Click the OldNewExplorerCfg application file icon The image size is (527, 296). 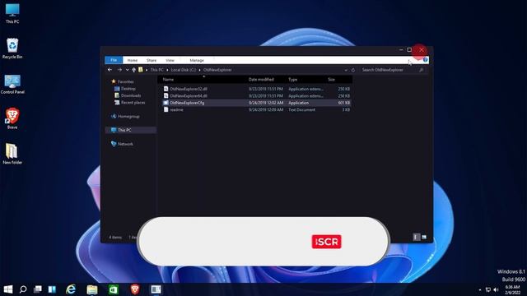coord(166,103)
